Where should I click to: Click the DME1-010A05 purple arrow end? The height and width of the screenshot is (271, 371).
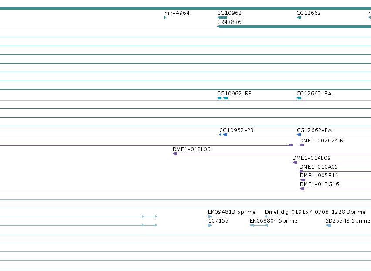click(x=301, y=171)
